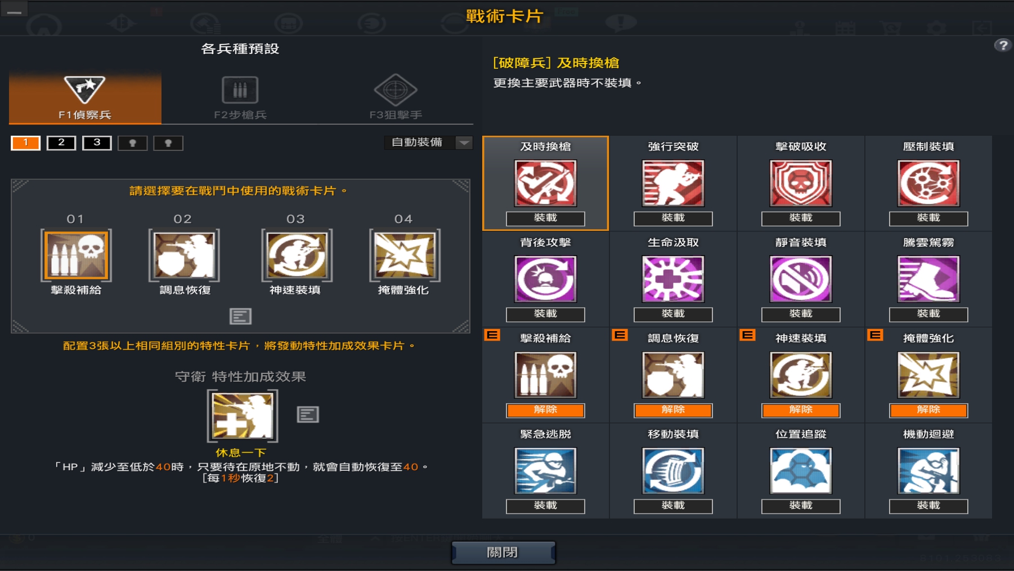
Task: Select the first locked preset slot
Action: coord(133,143)
